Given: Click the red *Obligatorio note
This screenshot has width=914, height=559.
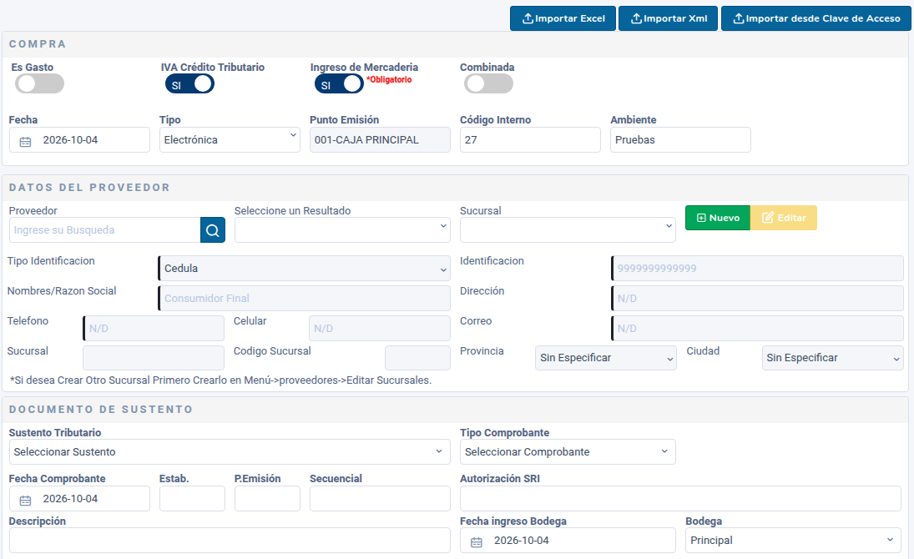Looking at the screenshot, I should pos(389,79).
